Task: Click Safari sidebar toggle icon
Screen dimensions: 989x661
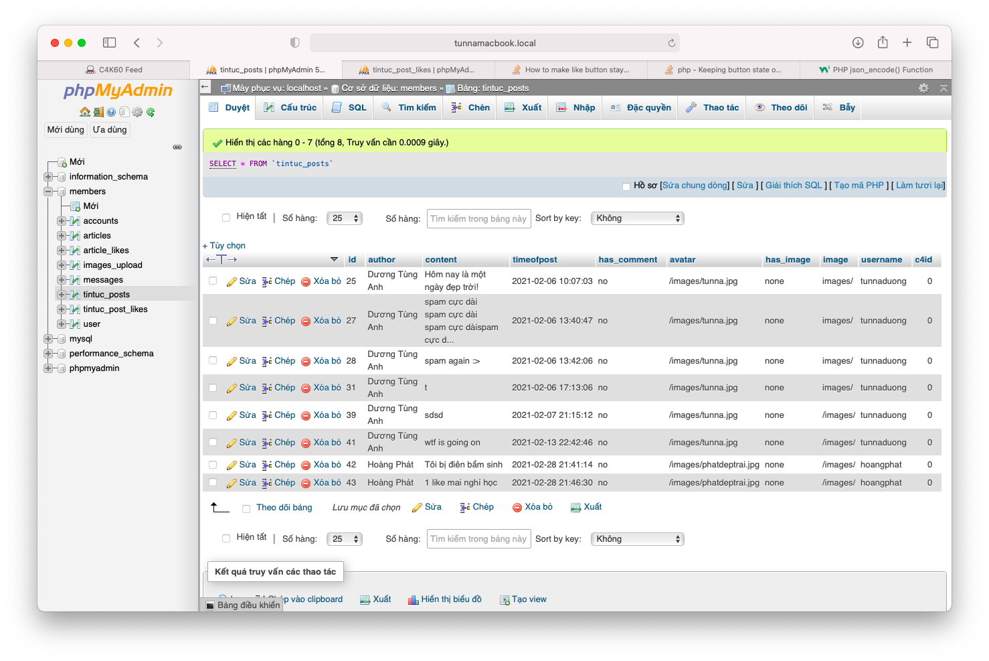Action: click(x=110, y=43)
